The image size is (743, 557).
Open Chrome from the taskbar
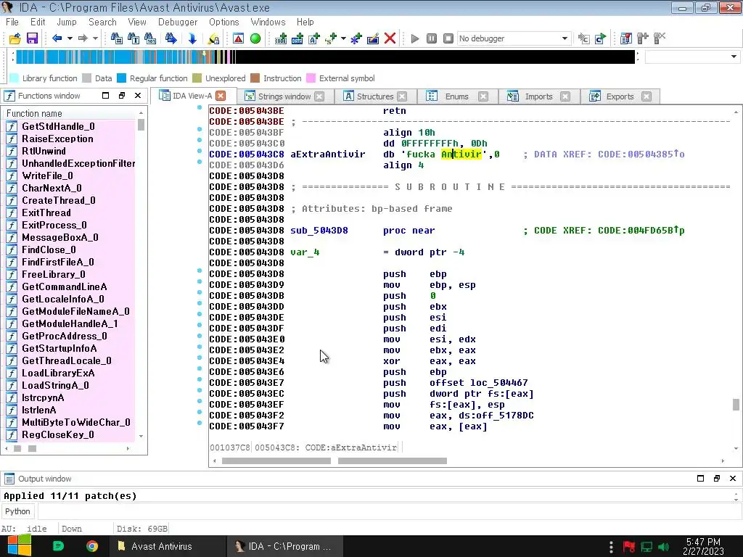coord(92,546)
